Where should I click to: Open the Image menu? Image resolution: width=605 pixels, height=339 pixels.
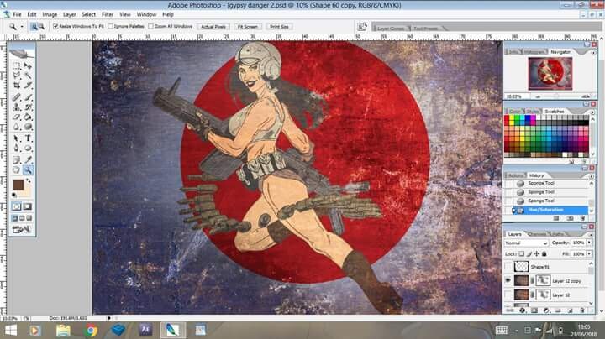[50, 14]
